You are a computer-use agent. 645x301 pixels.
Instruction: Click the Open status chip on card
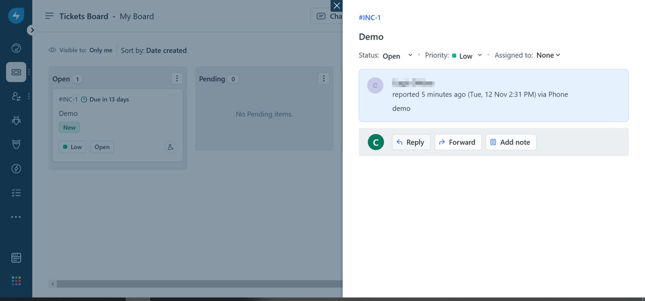point(102,147)
